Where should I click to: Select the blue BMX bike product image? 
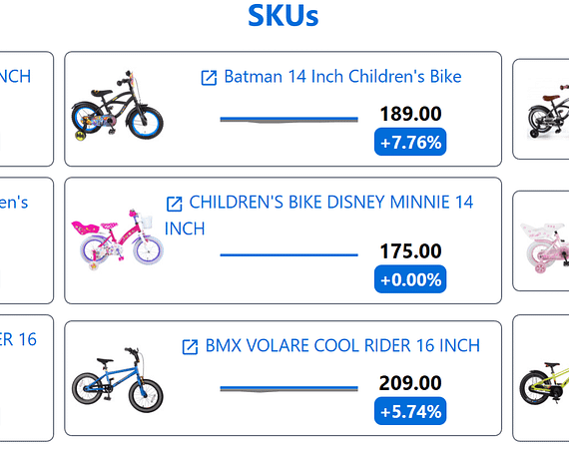click(117, 380)
